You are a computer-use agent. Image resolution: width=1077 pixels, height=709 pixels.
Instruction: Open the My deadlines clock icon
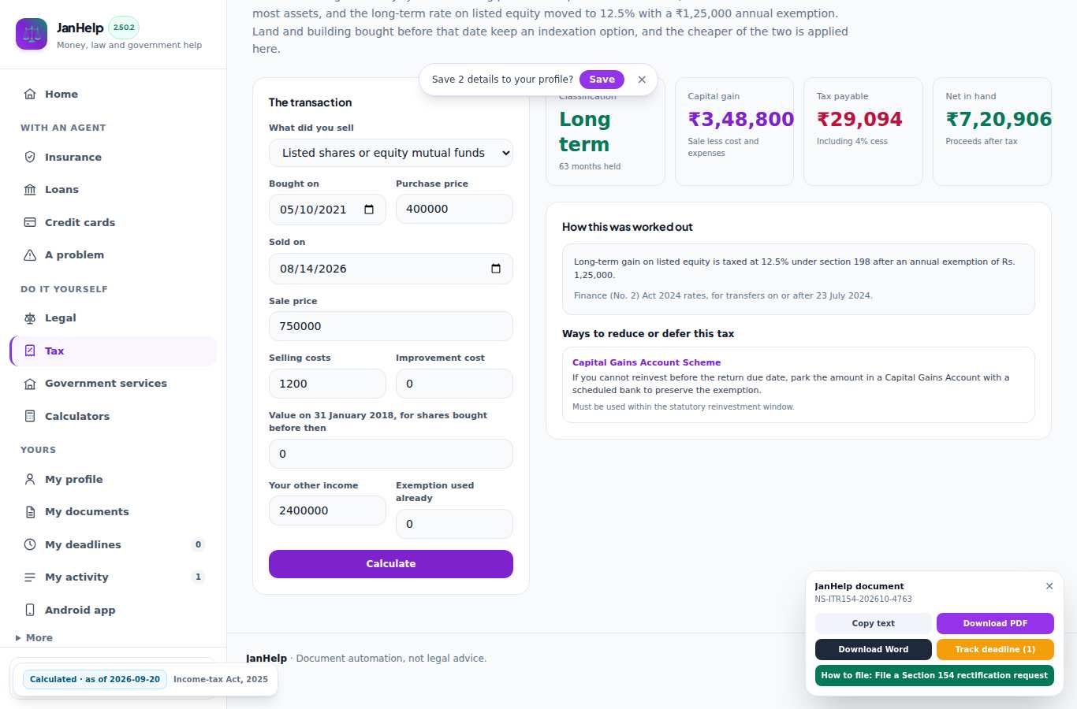tap(30, 544)
